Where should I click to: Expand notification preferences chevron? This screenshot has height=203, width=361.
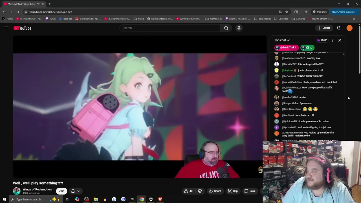(79, 191)
